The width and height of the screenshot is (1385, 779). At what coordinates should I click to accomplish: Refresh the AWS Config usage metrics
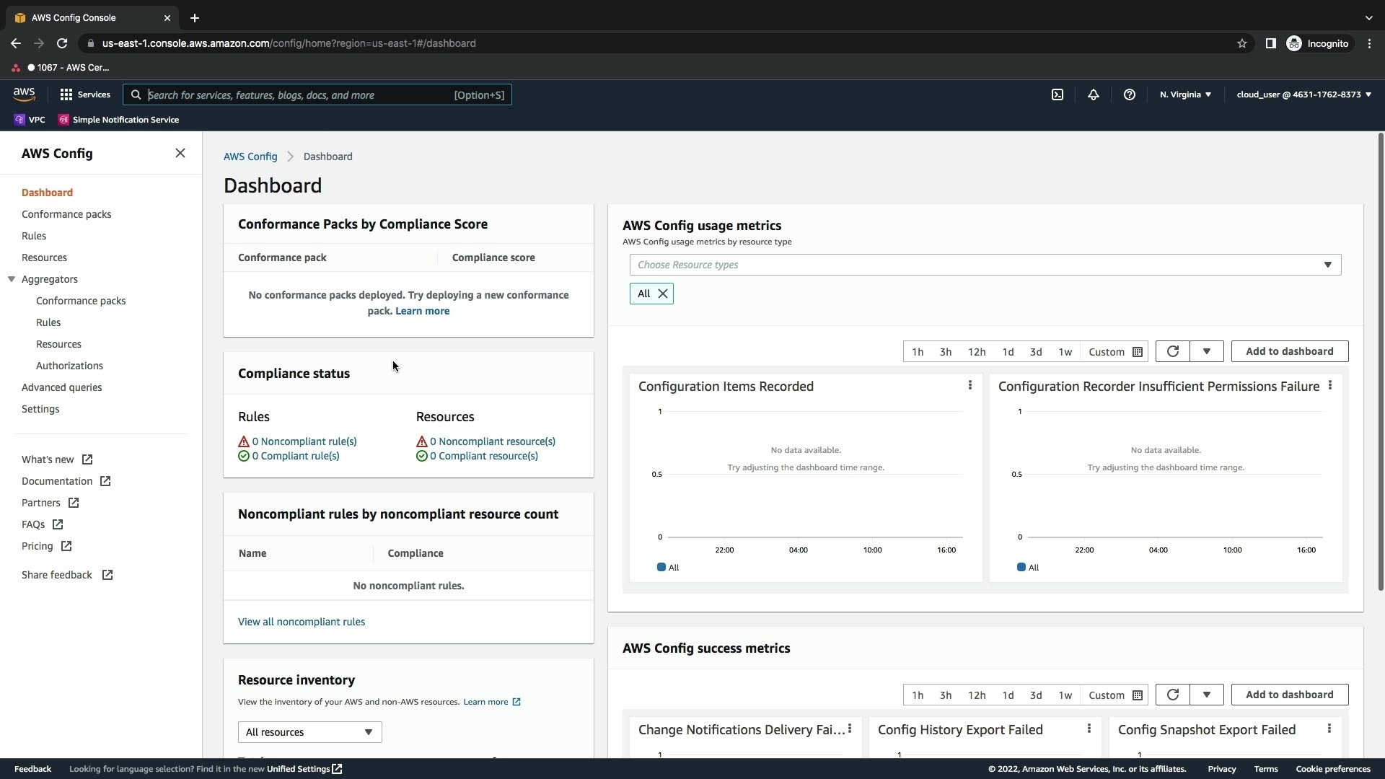pyautogui.click(x=1173, y=351)
